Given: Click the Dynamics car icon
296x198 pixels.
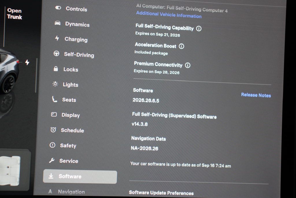Looking at the screenshot, I should coord(58,23).
